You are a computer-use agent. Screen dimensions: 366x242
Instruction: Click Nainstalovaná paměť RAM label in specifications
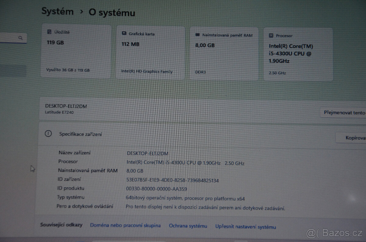click(x=88, y=171)
